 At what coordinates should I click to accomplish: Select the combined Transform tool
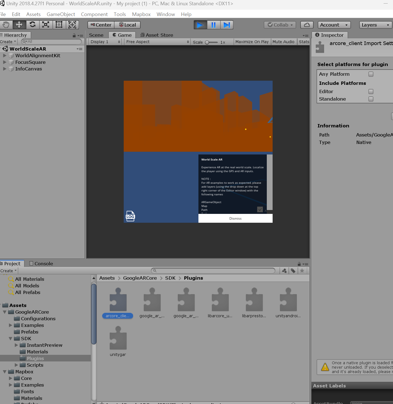72,25
